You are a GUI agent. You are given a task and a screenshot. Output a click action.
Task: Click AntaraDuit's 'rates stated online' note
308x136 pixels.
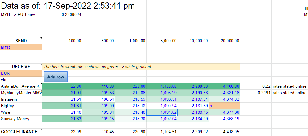[x=289, y=86]
